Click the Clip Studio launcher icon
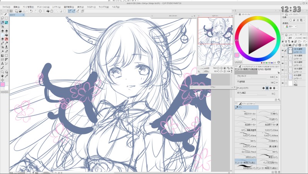 pos(11,11)
